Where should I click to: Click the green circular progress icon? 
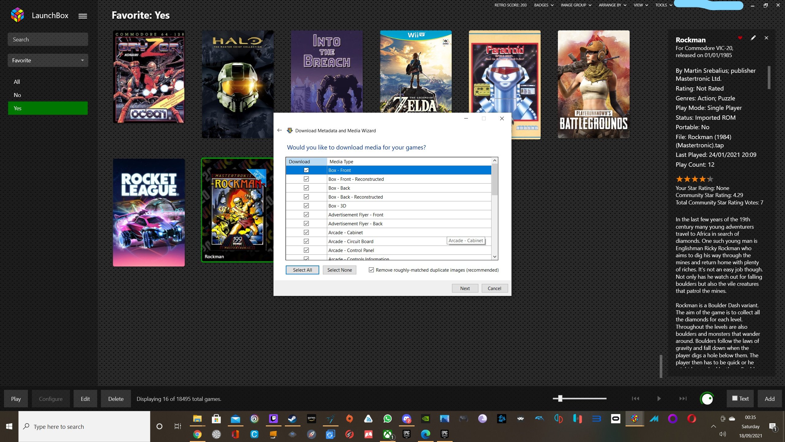click(x=707, y=399)
